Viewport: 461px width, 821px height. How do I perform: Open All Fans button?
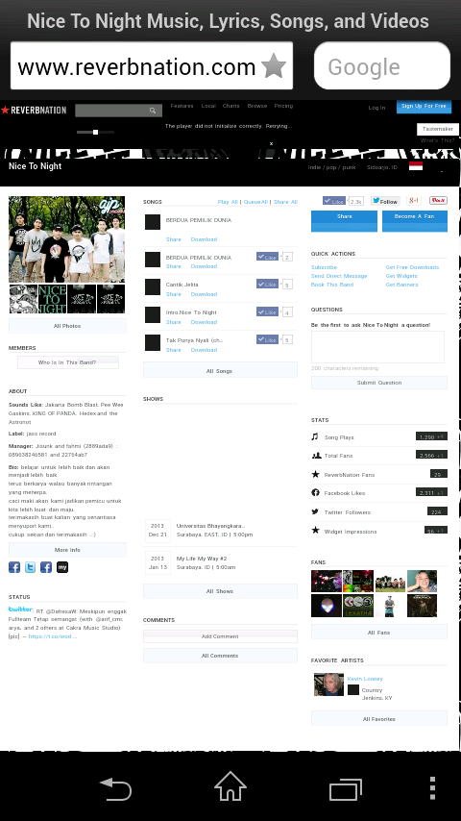click(378, 632)
